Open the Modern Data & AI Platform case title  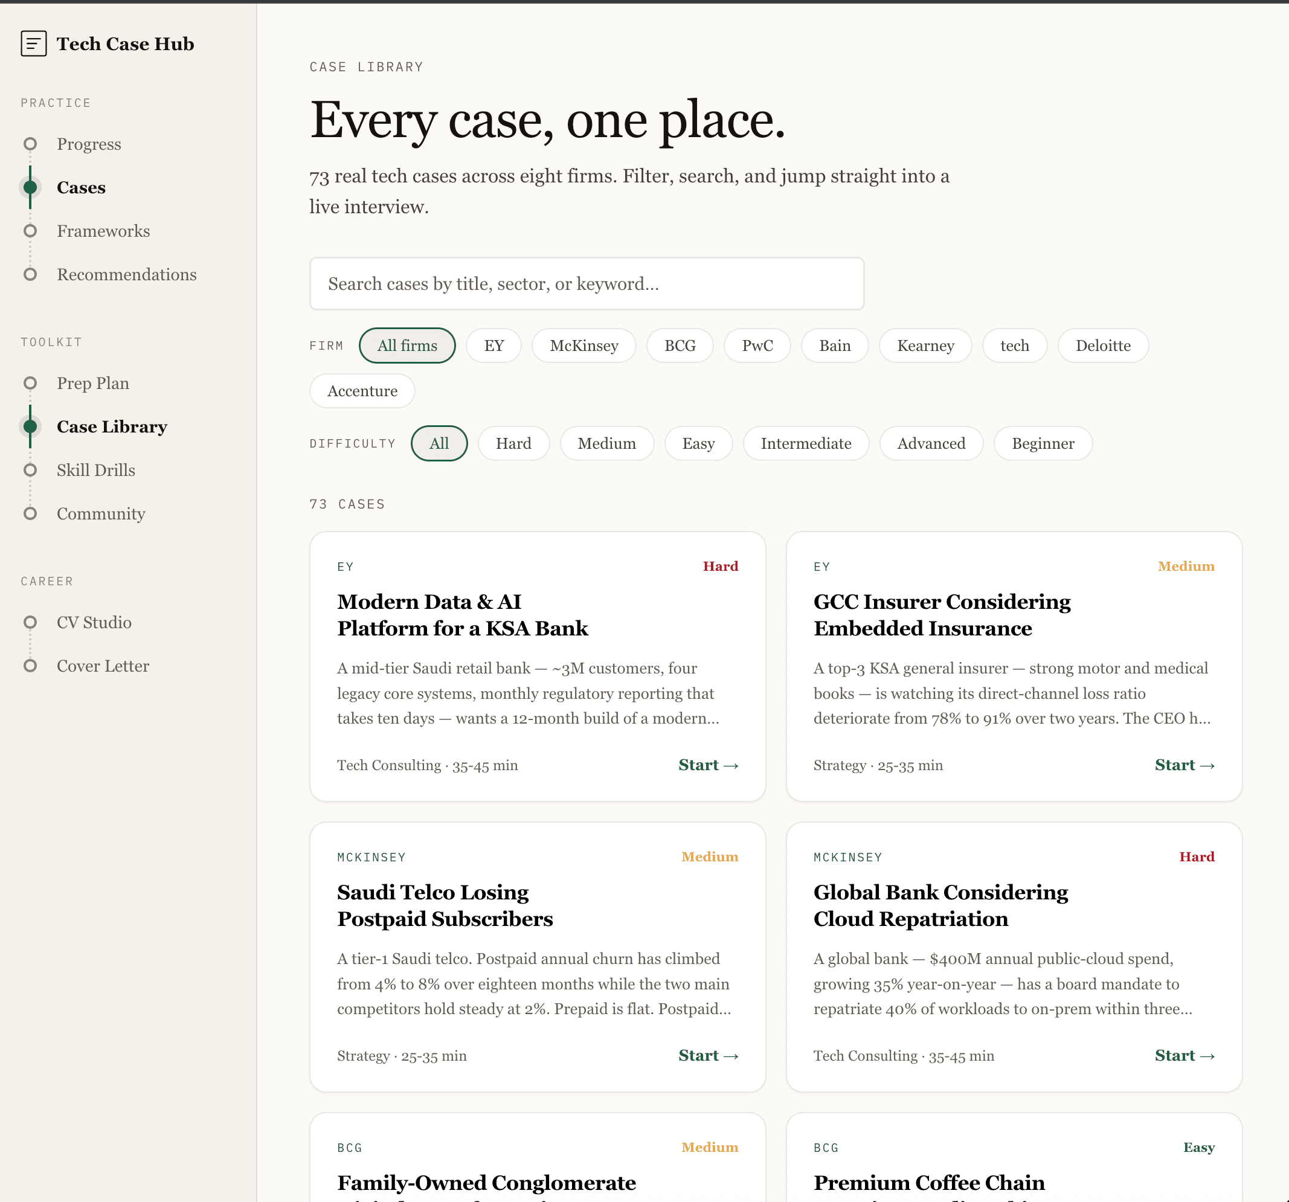tap(462, 615)
